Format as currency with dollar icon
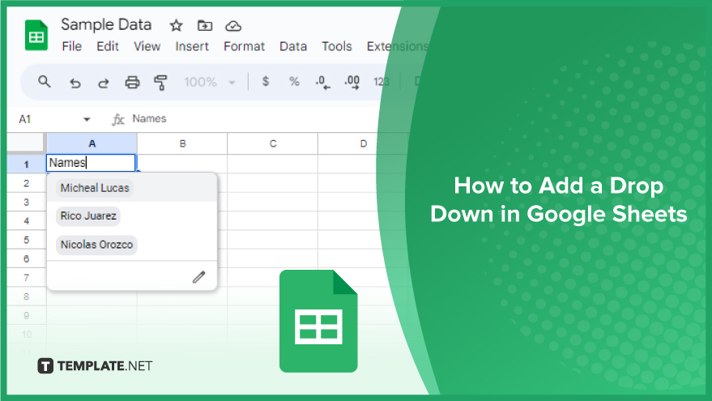Viewport: 712px width, 401px height. [x=266, y=82]
